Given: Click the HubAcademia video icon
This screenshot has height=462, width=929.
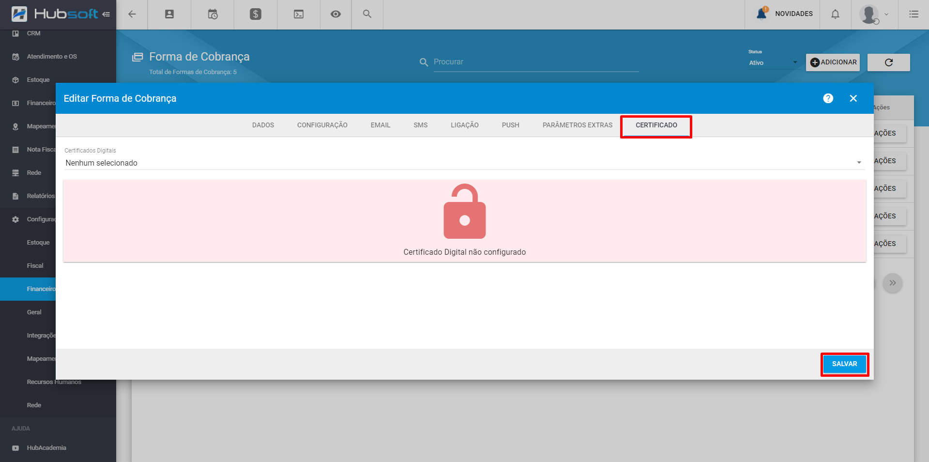Looking at the screenshot, I should tap(15, 448).
